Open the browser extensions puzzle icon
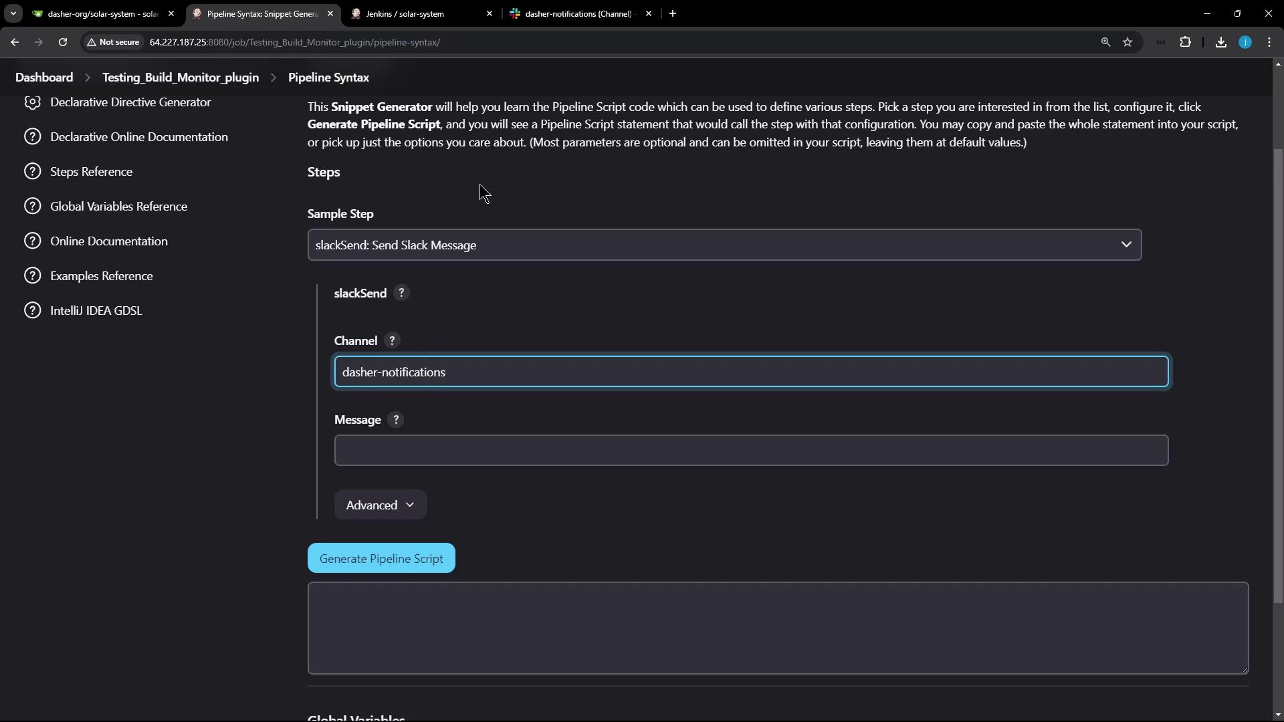Image resolution: width=1284 pixels, height=722 pixels. [1185, 42]
